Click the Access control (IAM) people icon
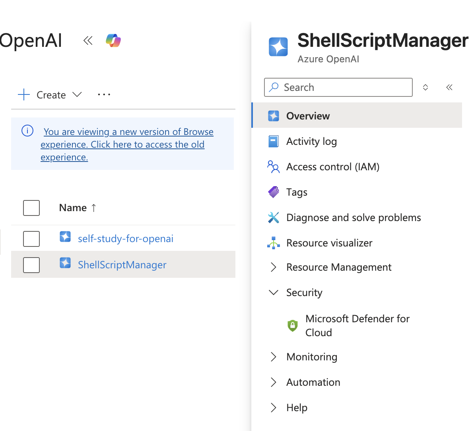Viewport: 470px width, 431px height. pyautogui.click(x=274, y=167)
